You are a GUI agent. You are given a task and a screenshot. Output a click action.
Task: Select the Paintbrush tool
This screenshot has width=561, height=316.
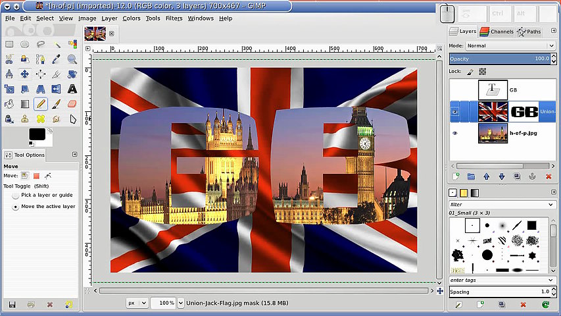point(57,104)
